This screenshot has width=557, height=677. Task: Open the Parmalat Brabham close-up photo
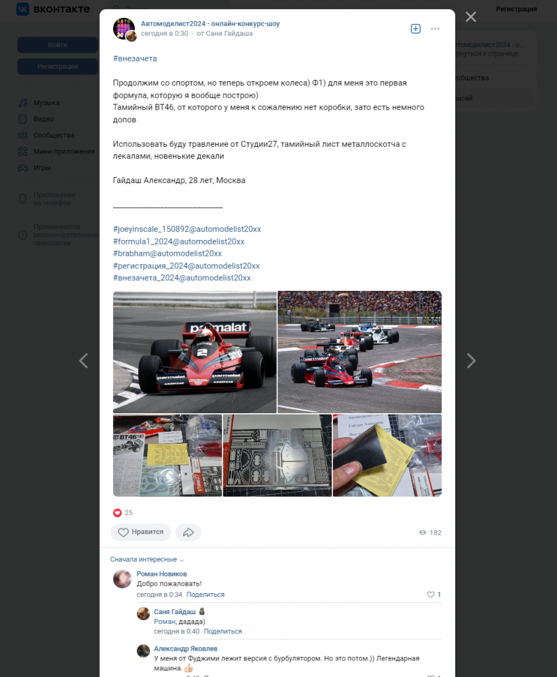194,352
